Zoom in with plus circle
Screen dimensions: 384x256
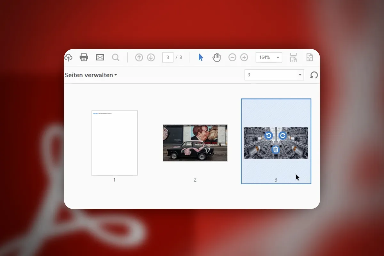pos(244,57)
